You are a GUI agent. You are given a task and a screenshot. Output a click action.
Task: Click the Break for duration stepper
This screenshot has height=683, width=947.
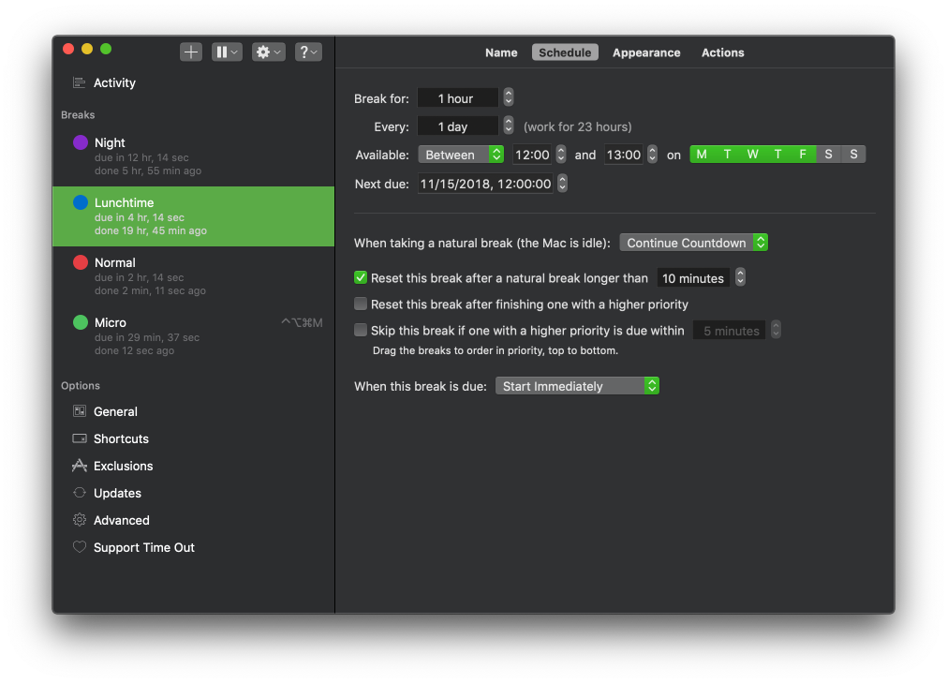[x=509, y=97]
